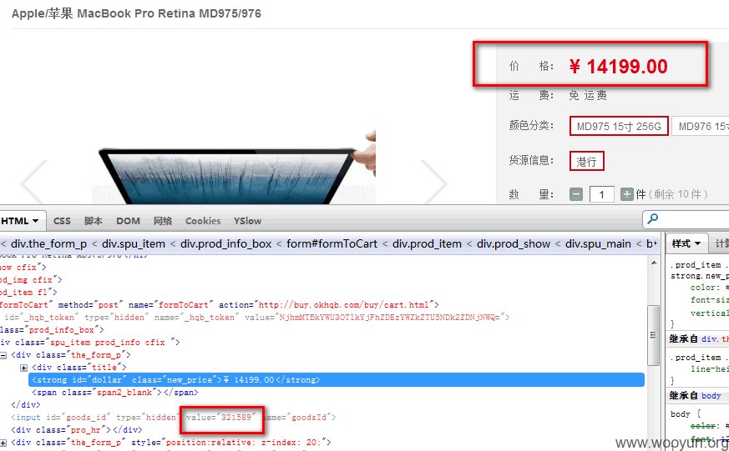Expand the div class title node

23,368
